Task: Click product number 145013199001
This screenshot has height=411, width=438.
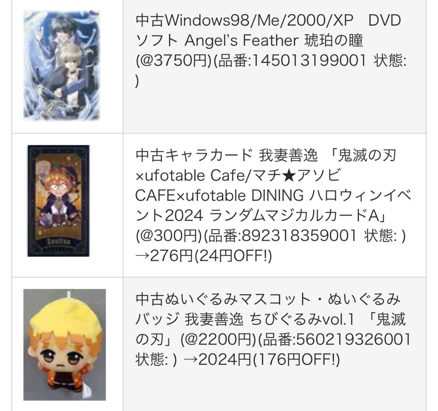Action: [x=309, y=60]
